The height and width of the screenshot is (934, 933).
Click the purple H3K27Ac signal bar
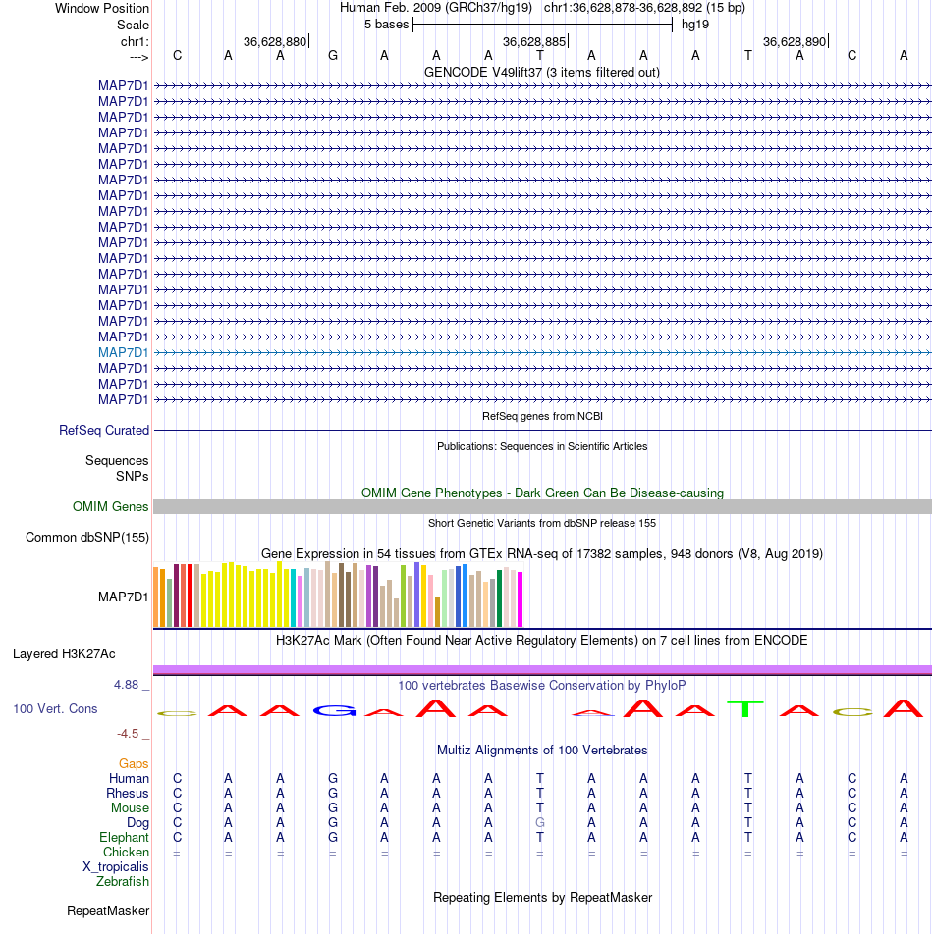click(x=542, y=669)
